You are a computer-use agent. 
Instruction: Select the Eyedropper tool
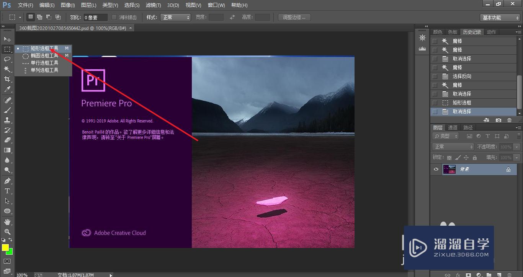tap(7, 89)
